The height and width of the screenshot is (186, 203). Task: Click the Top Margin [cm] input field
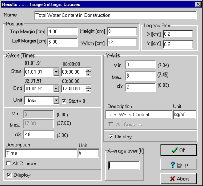pyautogui.click(x=62, y=32)
